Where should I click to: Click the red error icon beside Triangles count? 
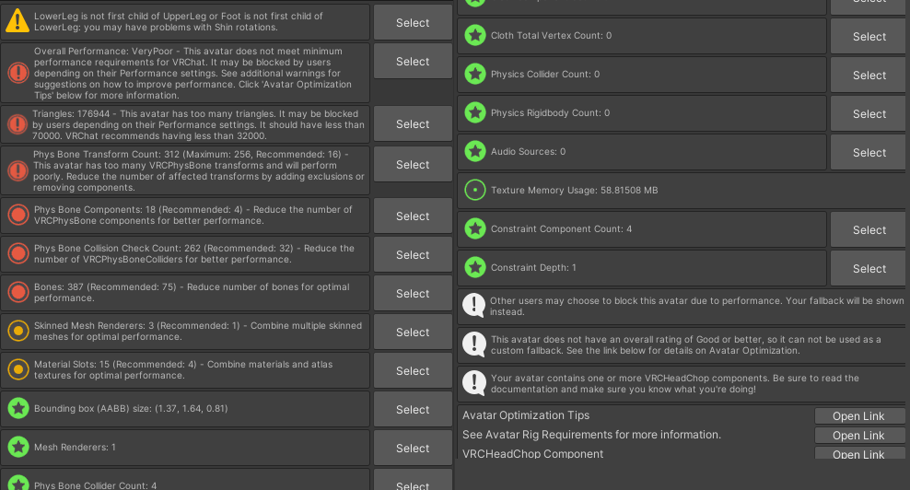click(x=17, y=123)
